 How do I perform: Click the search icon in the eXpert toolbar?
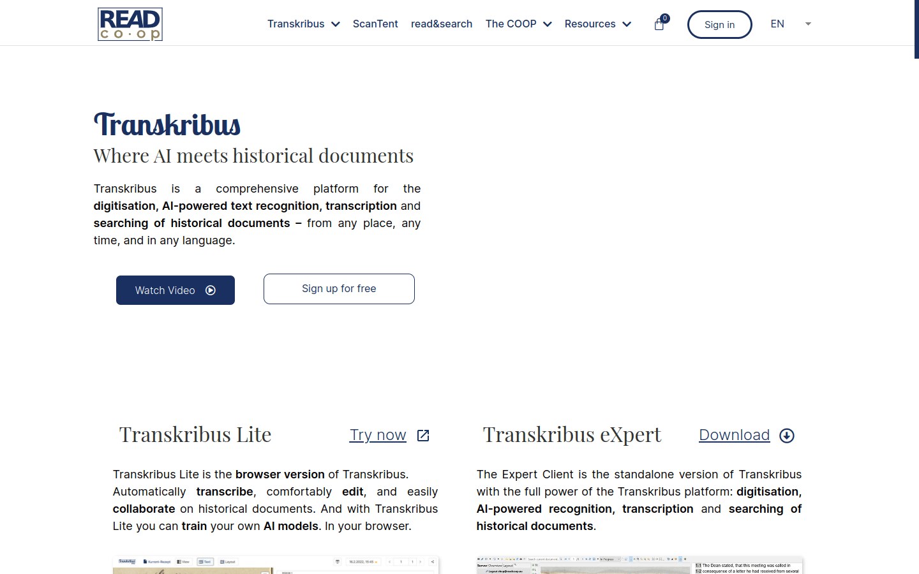coord(560,558)
